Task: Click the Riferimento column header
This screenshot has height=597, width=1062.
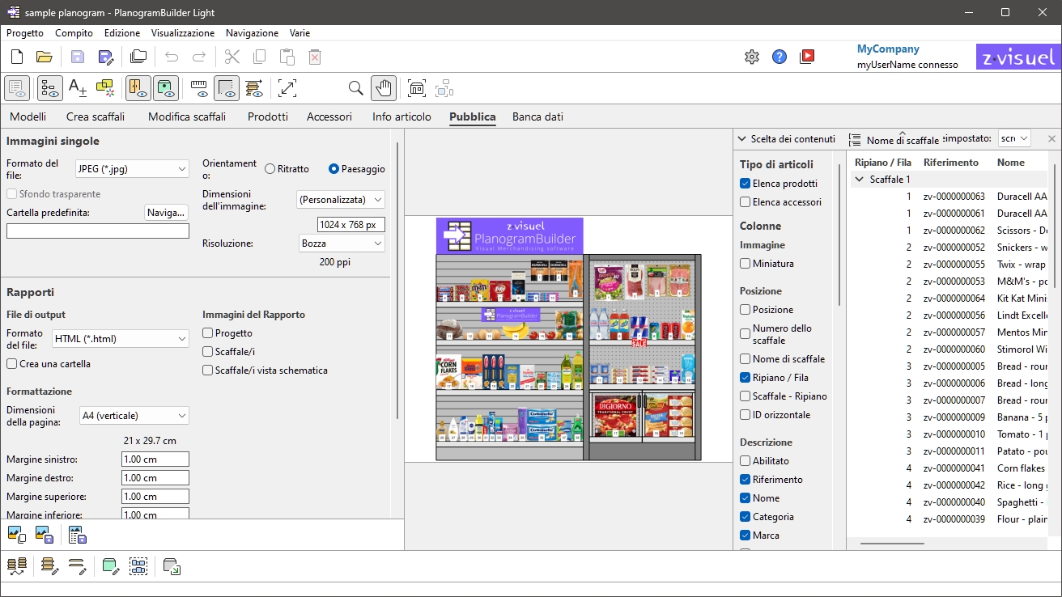Action: (x=950, y=163)
